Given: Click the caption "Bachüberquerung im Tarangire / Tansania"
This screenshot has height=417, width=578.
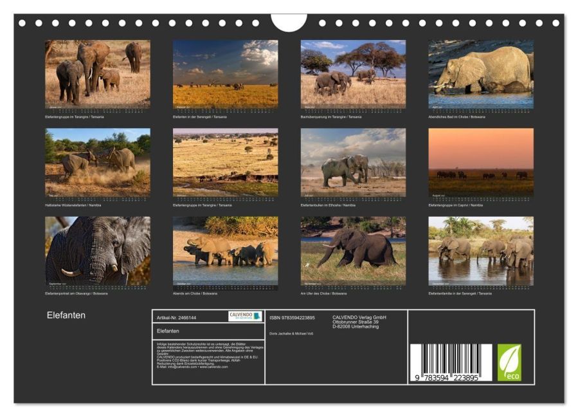Looking at the screenshot, I should (x=331, y=117).
